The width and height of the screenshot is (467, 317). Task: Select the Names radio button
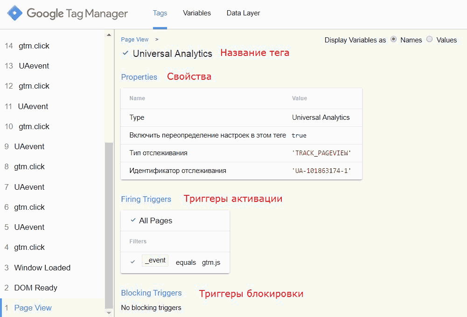[394, 39]
